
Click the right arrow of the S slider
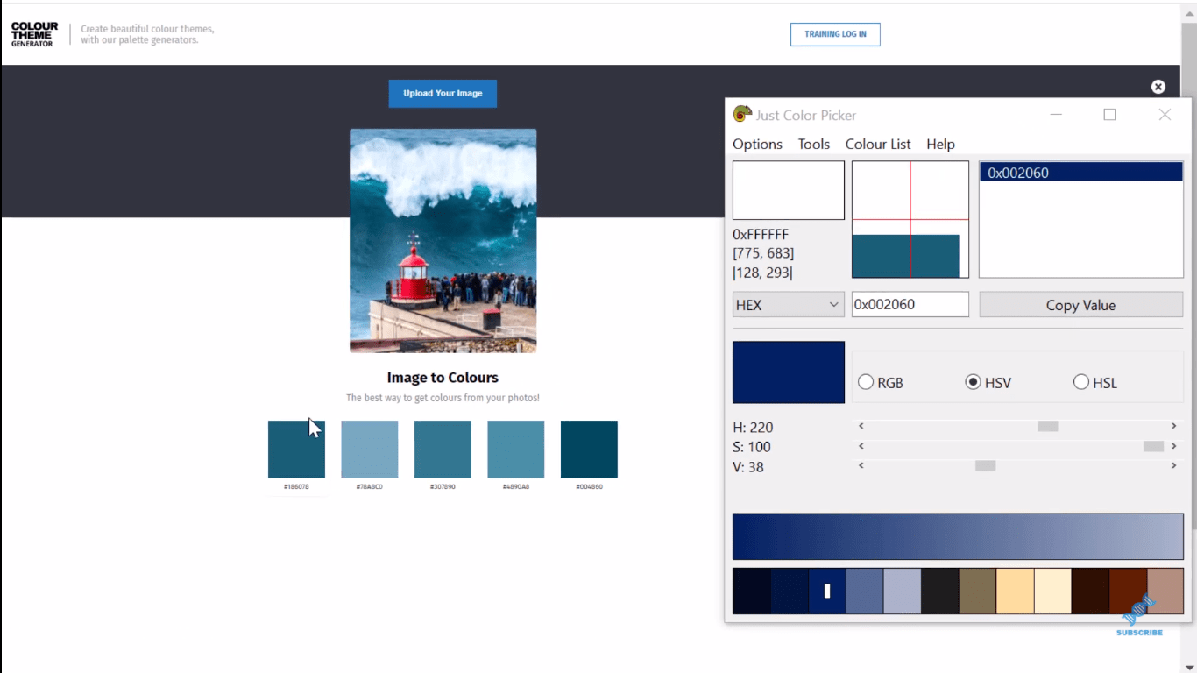[1174, 446]
